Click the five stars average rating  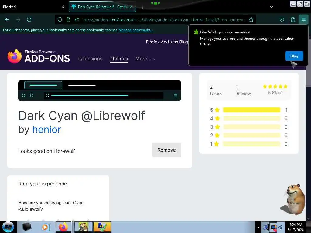click(x=275, y=86)
